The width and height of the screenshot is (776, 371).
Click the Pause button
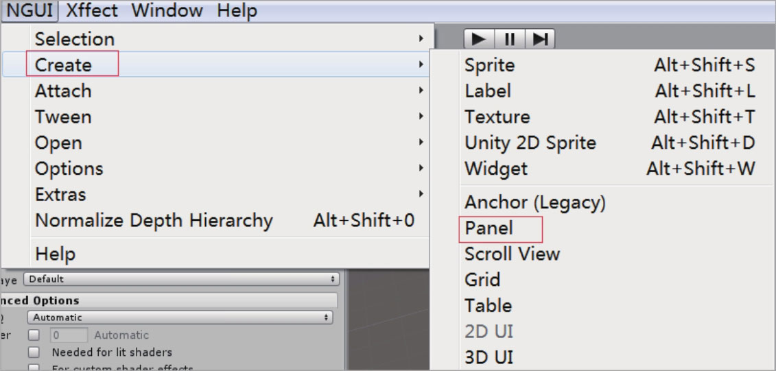[x=509, y=38]
